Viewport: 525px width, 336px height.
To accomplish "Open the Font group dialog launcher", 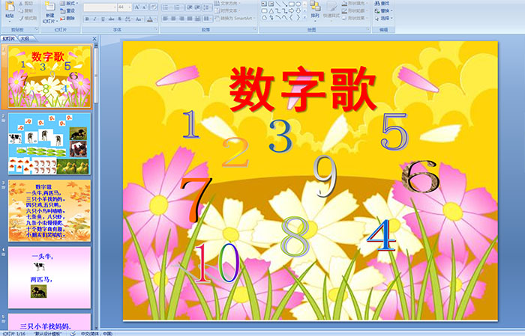I will click(x=156, y=30).
